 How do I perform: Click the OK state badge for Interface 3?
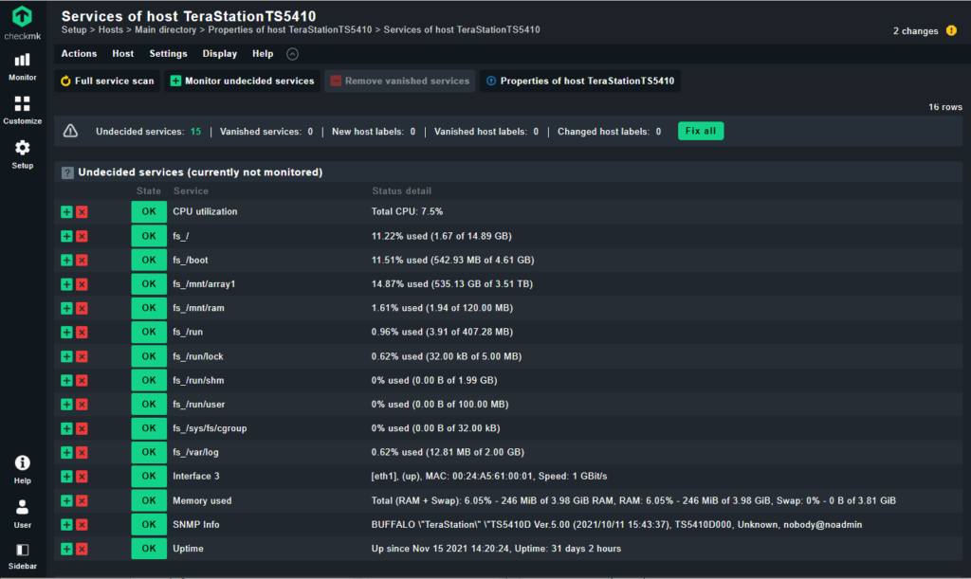pos(149,477)
